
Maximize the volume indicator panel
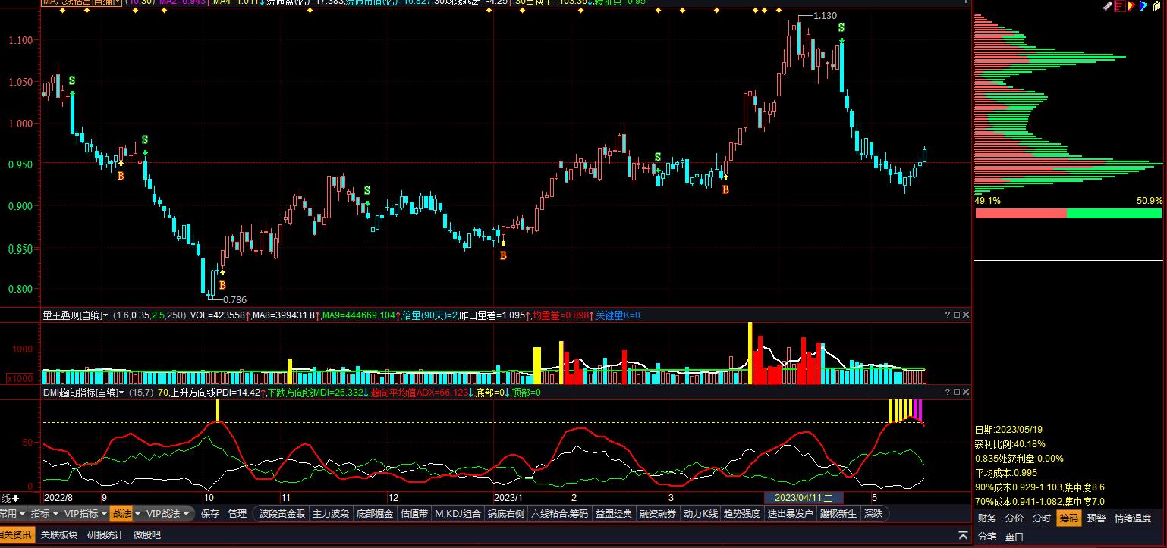click(956, 315)
